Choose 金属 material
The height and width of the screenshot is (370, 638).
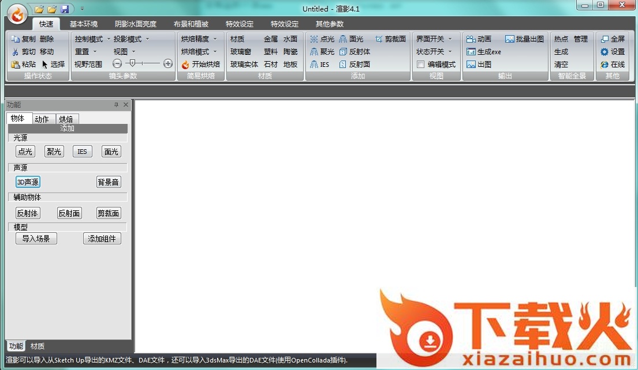coord(271,39)
